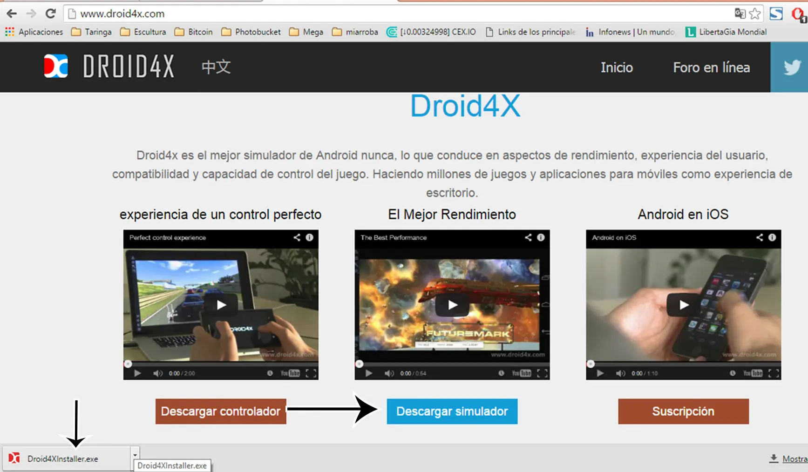Reload the page with the refresh icon
Screen dimensions: 808x472
point(51,13)
